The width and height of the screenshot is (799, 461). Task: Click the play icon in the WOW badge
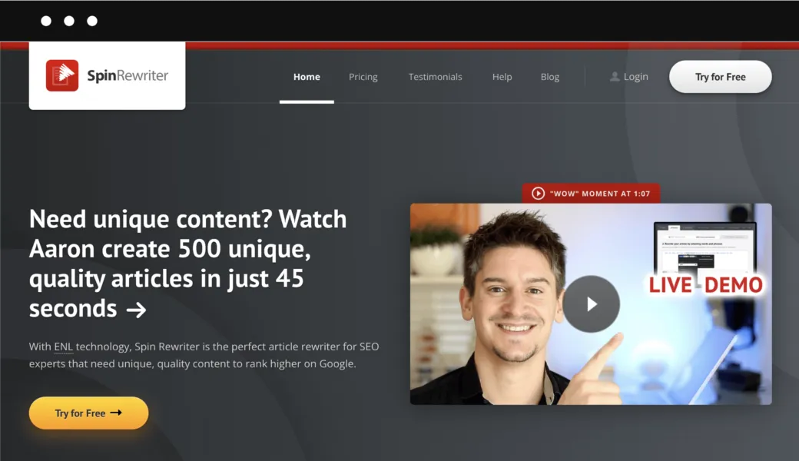coord(538,194)
